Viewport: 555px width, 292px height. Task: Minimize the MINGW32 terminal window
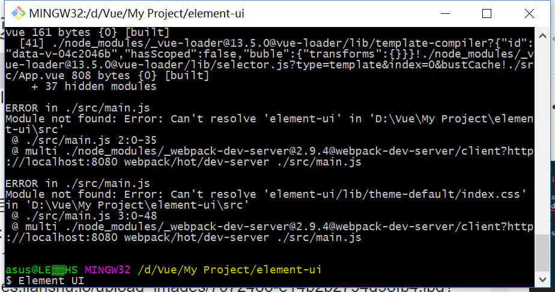444,13
